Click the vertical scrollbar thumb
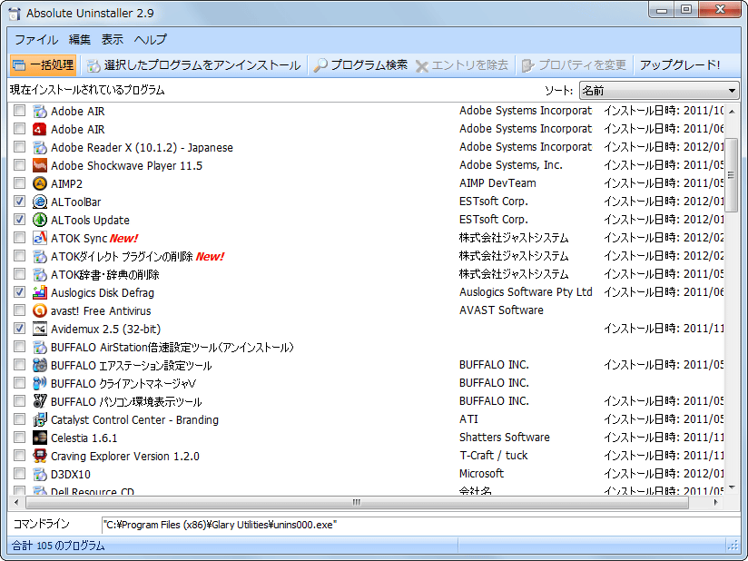 point(732,175)
